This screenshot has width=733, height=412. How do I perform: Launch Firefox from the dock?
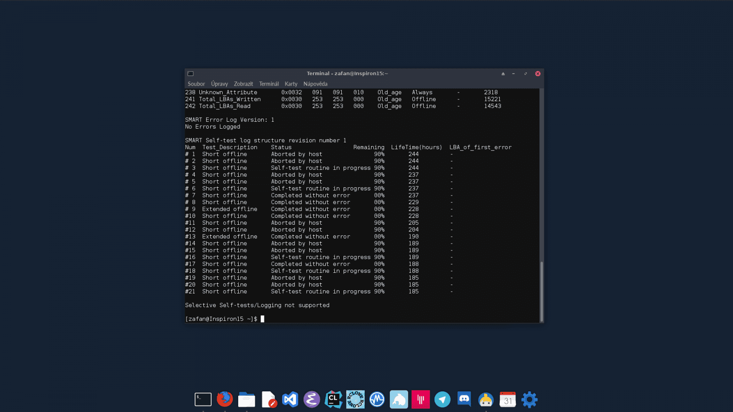coord(224,400)
